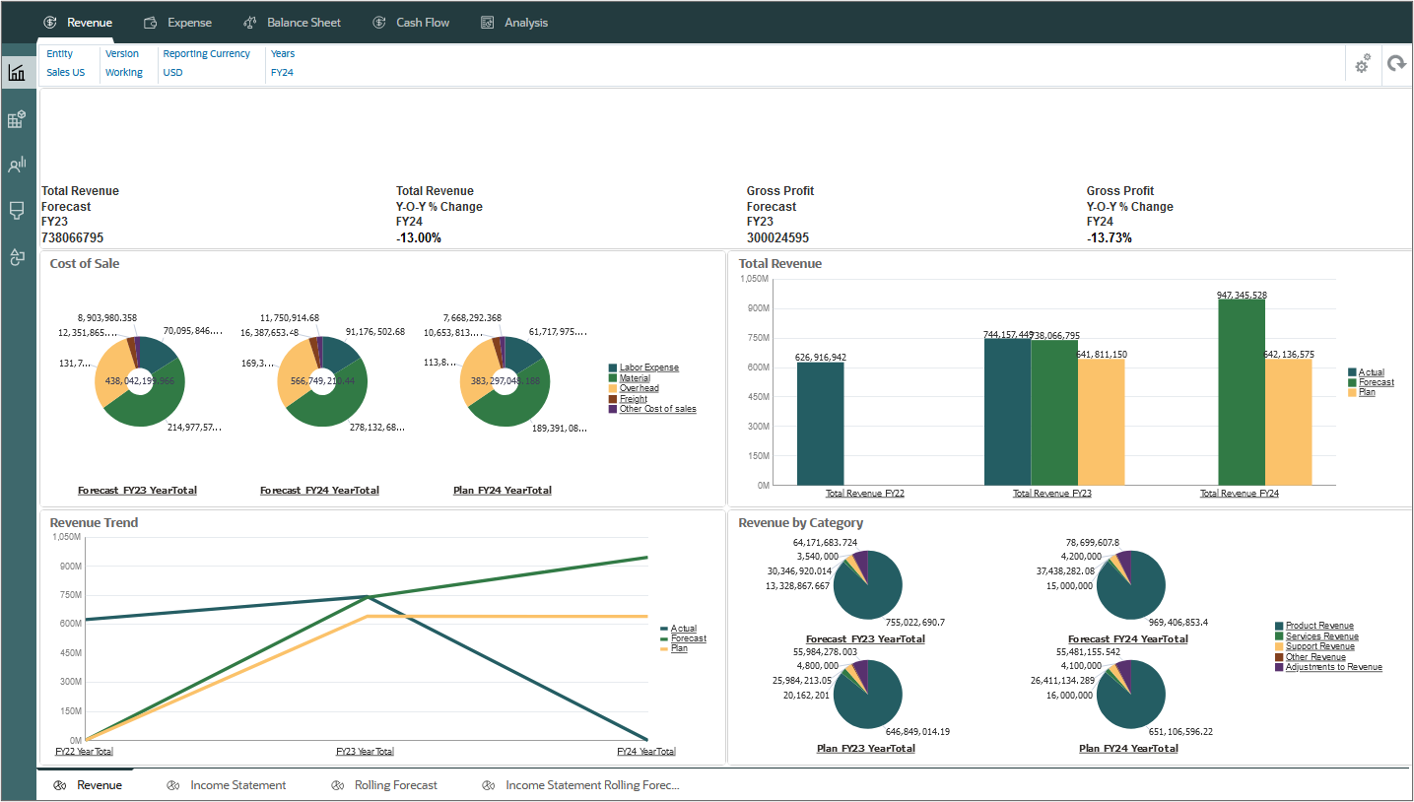Screen dimensions: 1414x802
Task: Click the gauge icon beside Expense in top nav
Action: (x=150, y=22)
